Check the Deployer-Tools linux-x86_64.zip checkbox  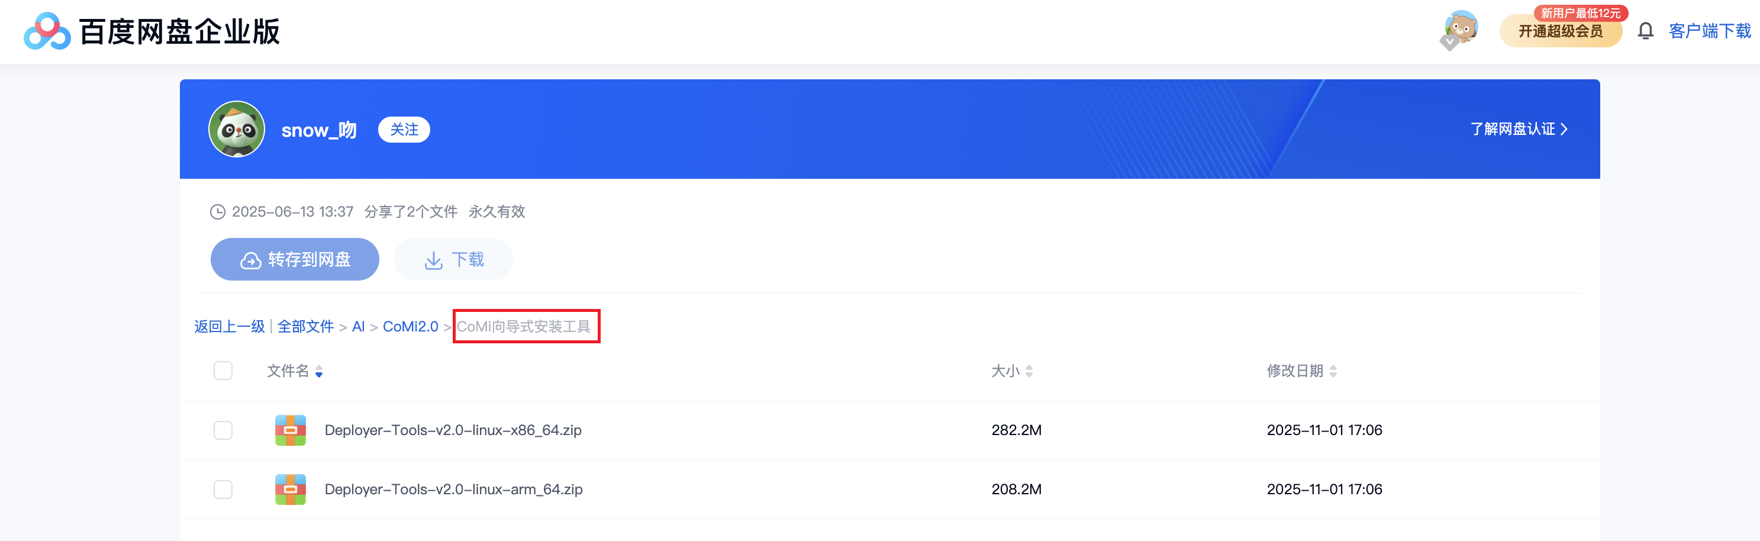pyautogui.click(x=223, y=430)
